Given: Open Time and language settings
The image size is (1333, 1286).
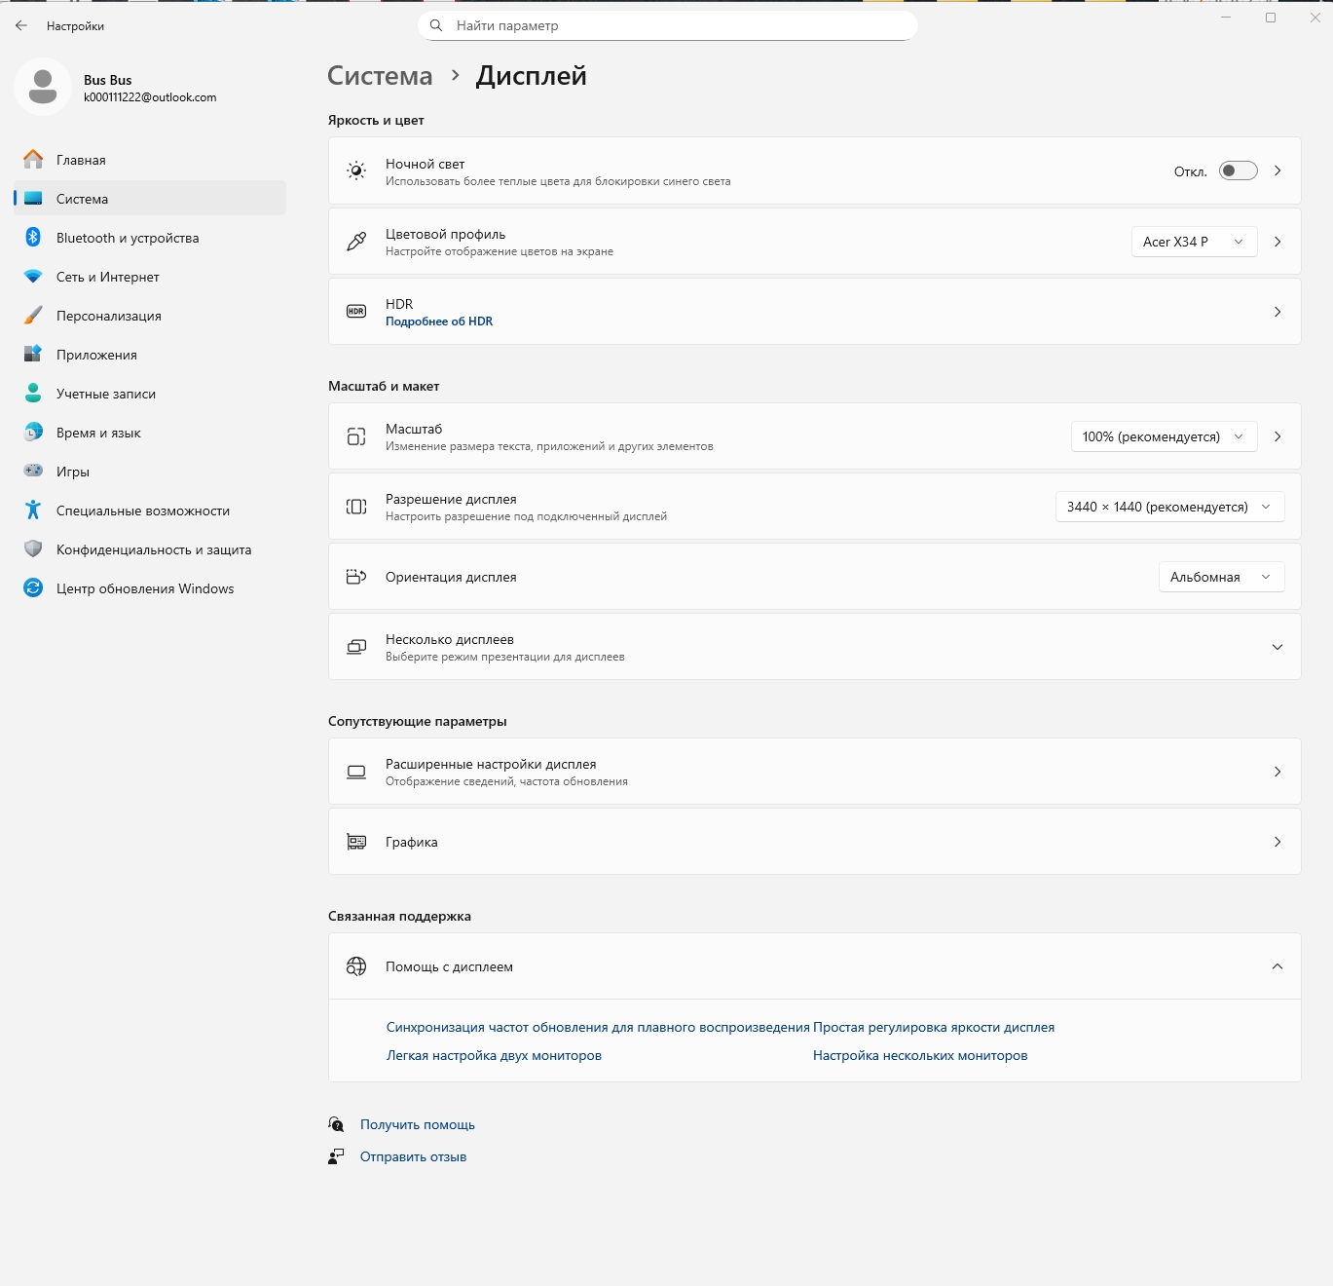Looking at the screenshot, I should 98,433.
